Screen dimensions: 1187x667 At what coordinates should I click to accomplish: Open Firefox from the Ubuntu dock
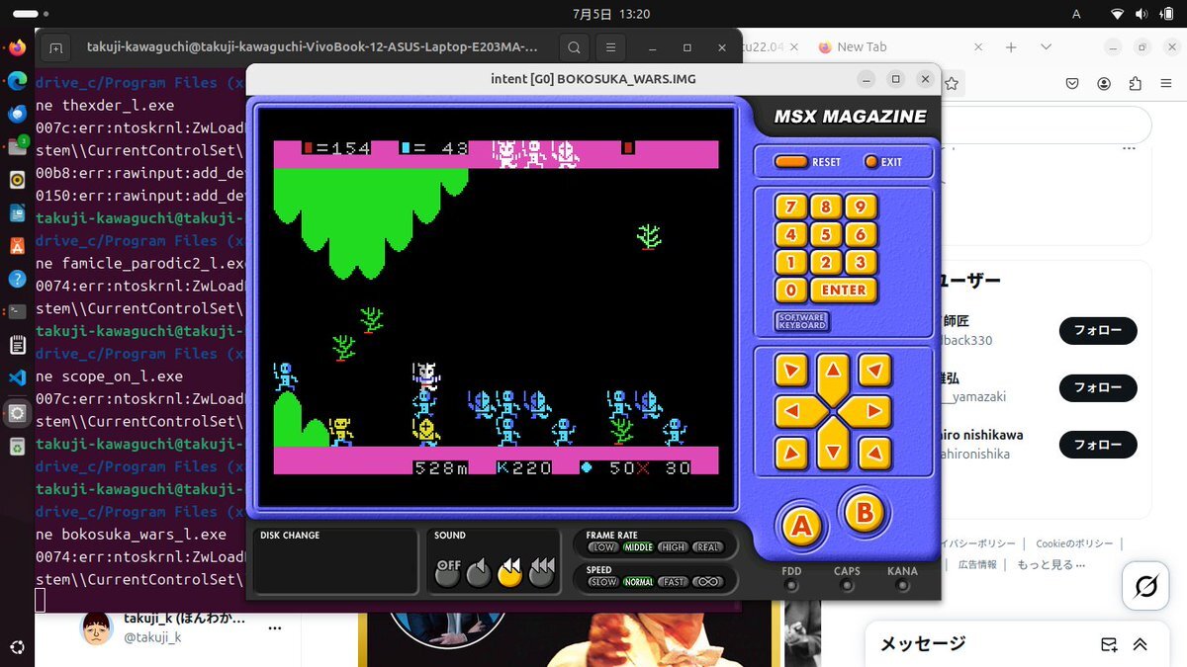tap(17, 47)
